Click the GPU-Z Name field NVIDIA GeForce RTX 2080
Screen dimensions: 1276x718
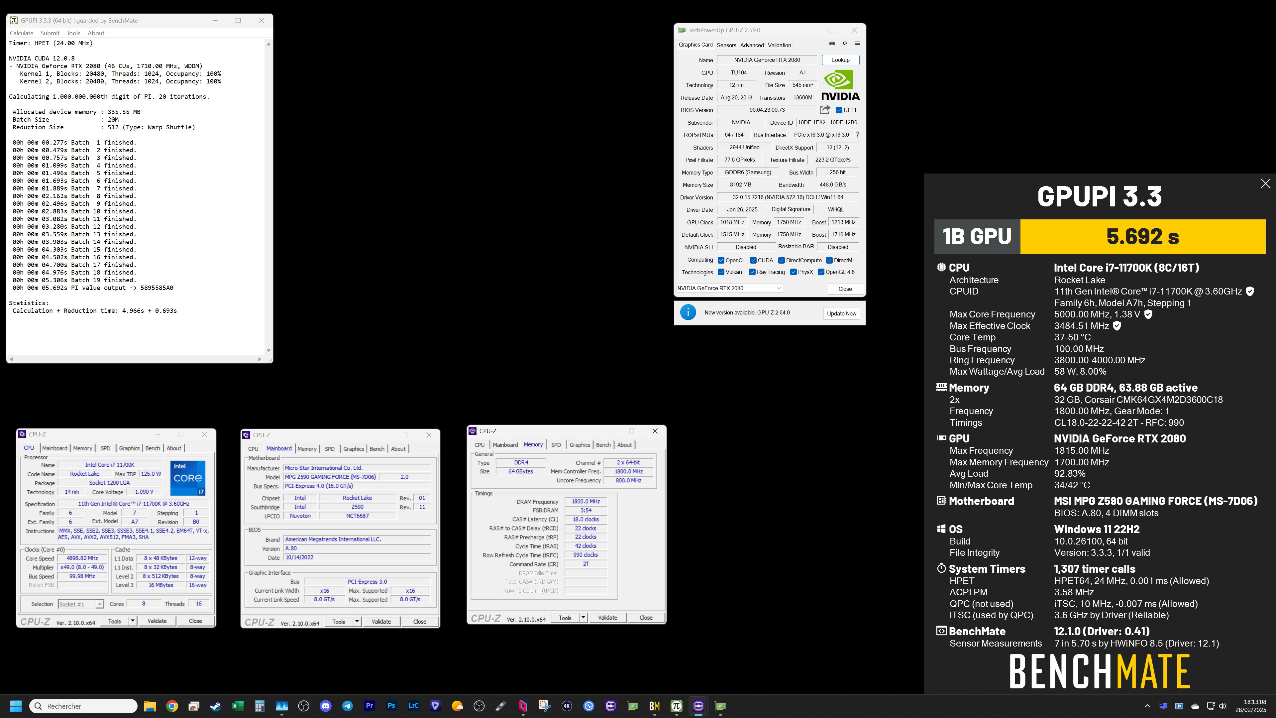point(767,60)
